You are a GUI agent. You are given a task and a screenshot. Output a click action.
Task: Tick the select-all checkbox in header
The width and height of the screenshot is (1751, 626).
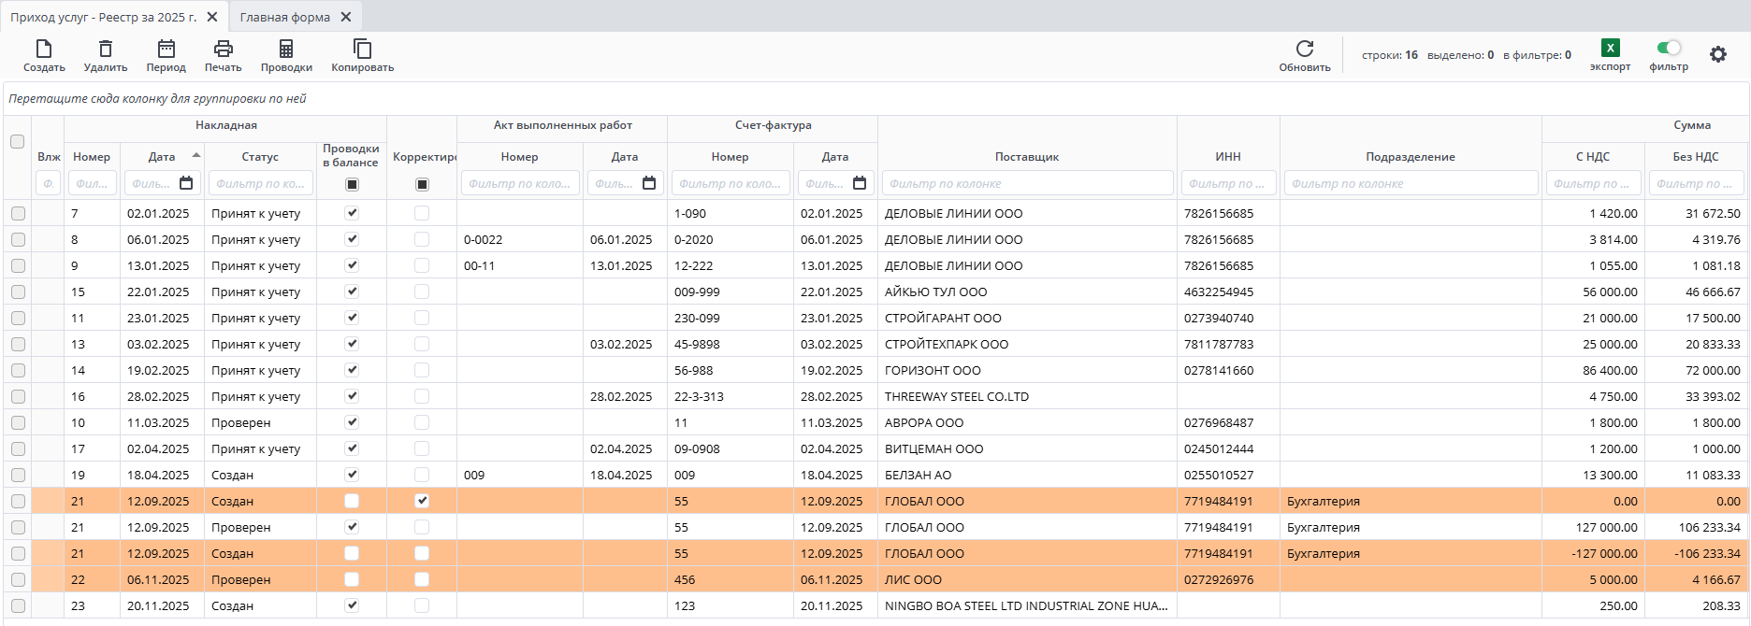(x=17, y=142)
